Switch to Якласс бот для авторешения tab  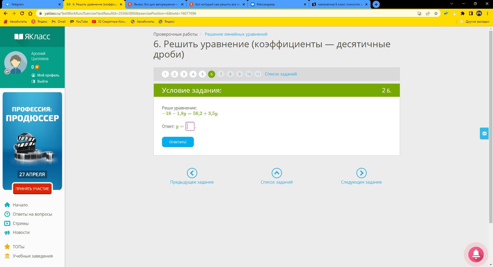[156, 4]
